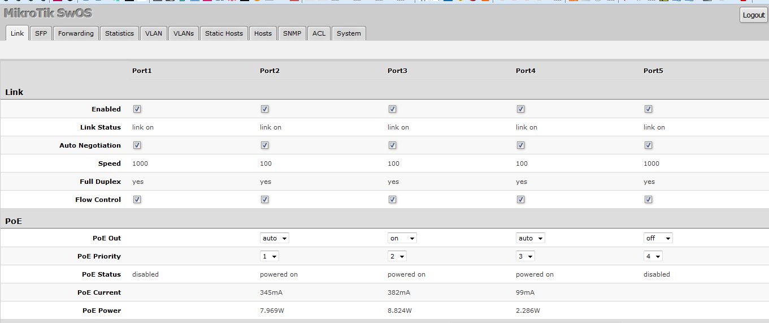Viewport: 769px width, 323px height.
Task: Toggle Auto Negotiation for Port2
Action: (x=264, y=145)
